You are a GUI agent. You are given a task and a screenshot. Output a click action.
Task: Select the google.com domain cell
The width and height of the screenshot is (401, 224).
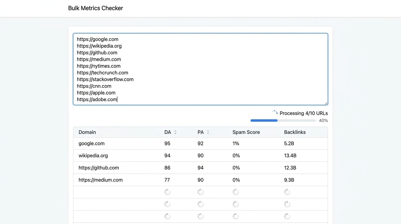click(92, 143)
